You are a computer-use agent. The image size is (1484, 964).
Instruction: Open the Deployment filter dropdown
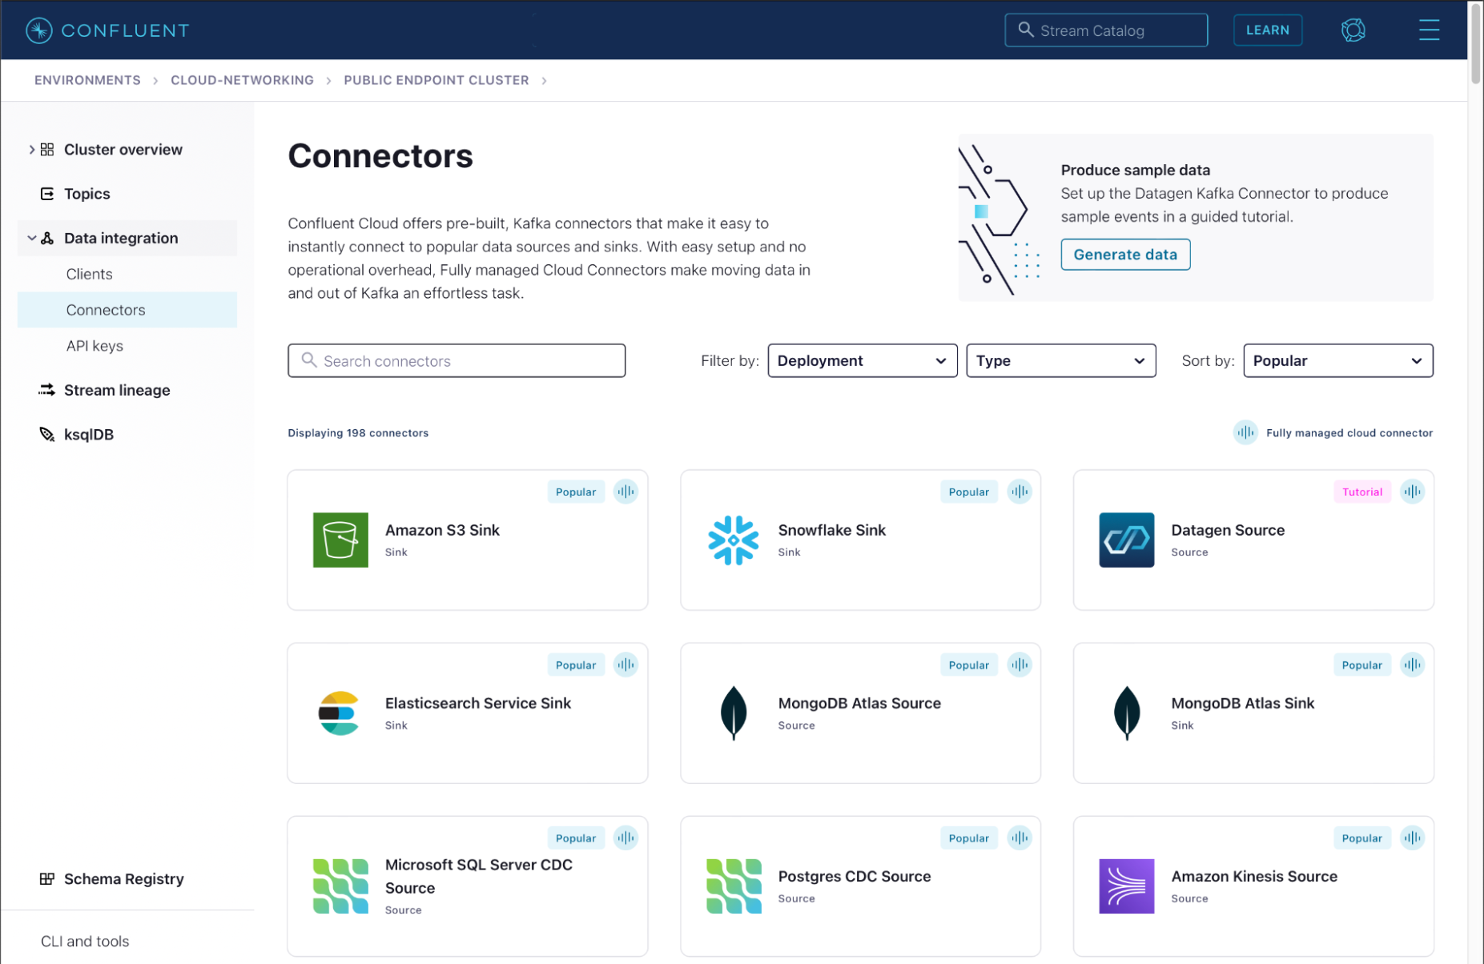(862, 360)
